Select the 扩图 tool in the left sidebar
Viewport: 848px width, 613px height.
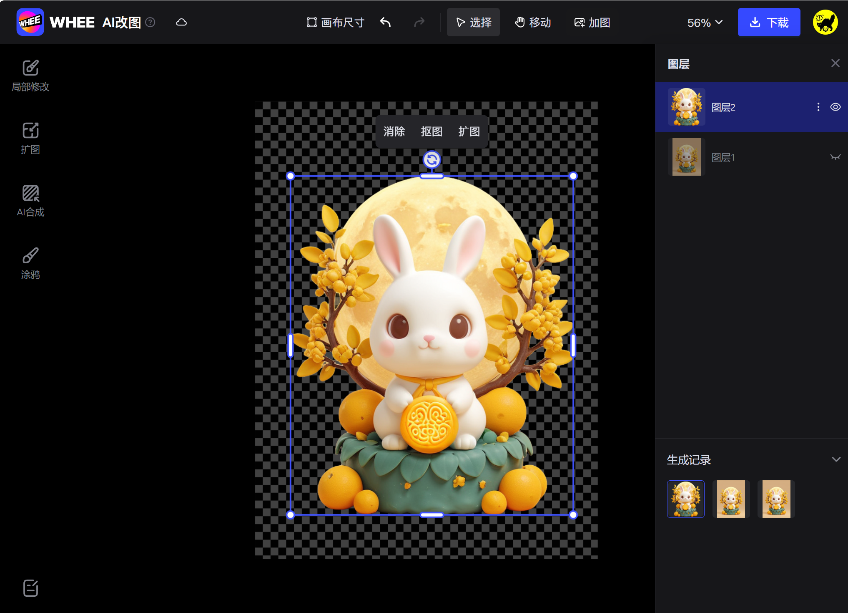[30, 138]
